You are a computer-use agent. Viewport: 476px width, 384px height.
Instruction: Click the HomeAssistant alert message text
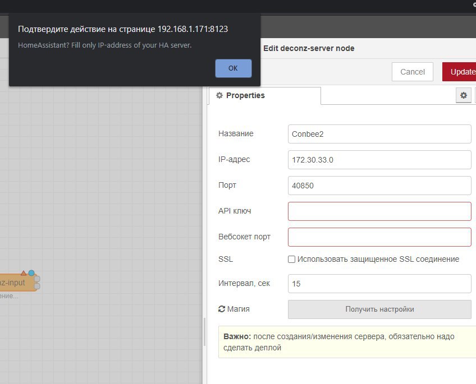coord(105,45)
